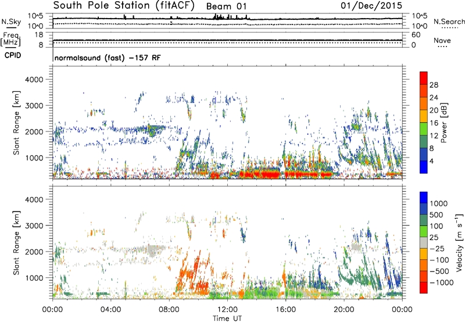
Task: Click the '18' frequency axis tick
Action: click(x=39, y=34)
